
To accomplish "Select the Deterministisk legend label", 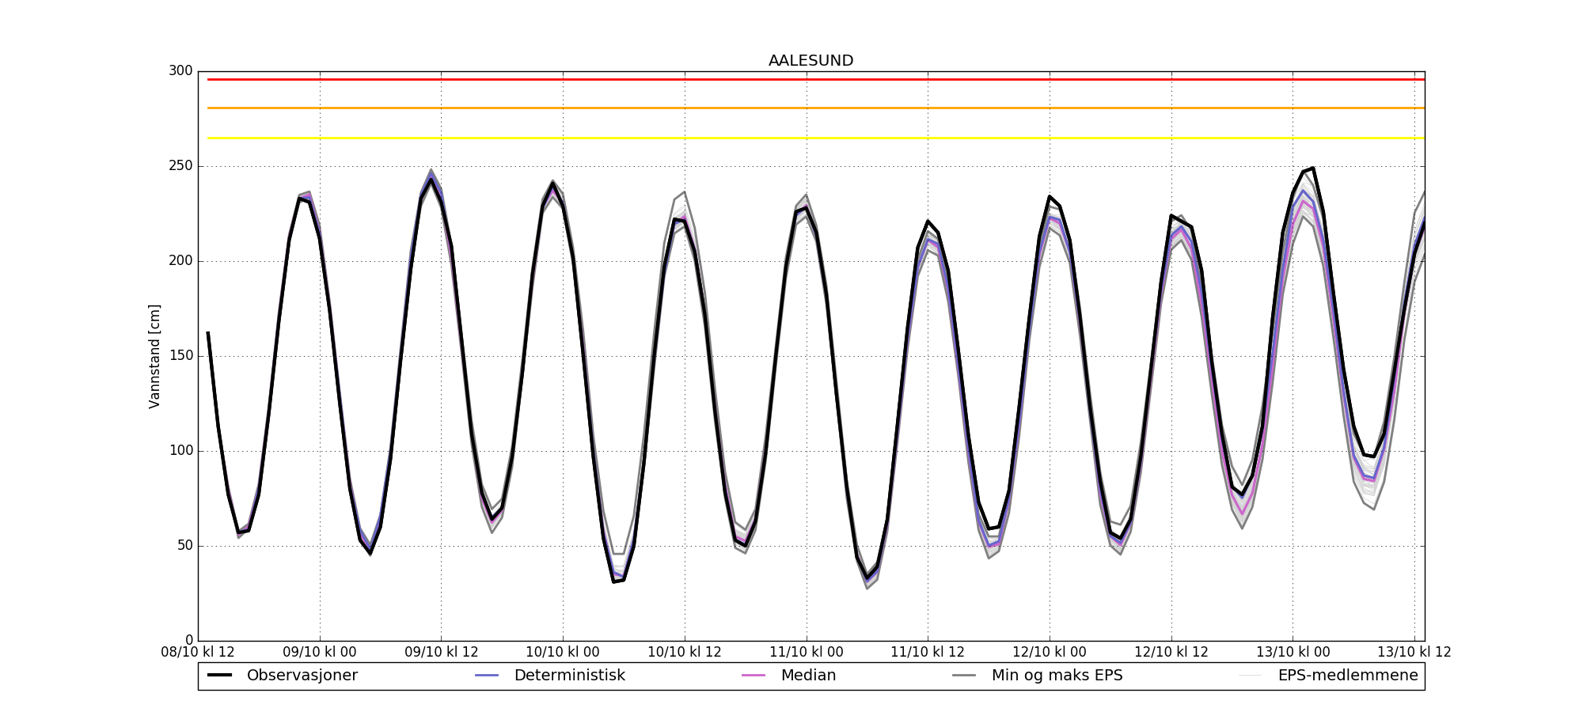I will click(569, 676).
